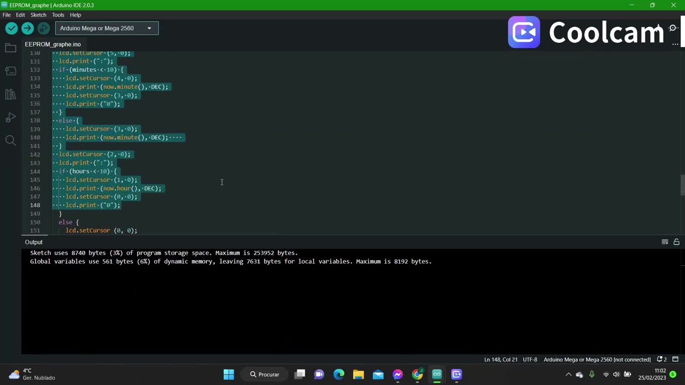Switch to Google Chrome on taskbar
The height and width of the screenshot is (385, 685).
(x=417, y=374)
